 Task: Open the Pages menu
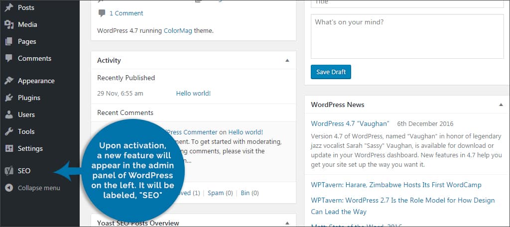[27, 41]
